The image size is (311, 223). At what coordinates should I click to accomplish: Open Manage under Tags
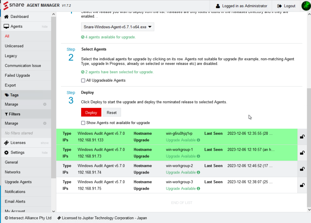pyautogui.click(x=26, y=104)
